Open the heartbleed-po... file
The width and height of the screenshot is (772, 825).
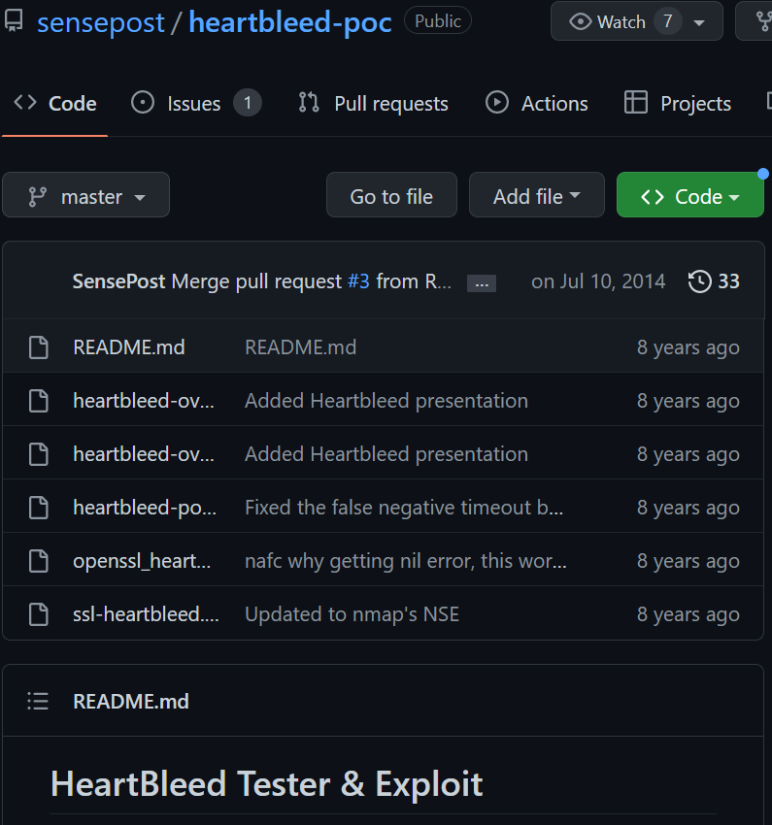[145, 508]
